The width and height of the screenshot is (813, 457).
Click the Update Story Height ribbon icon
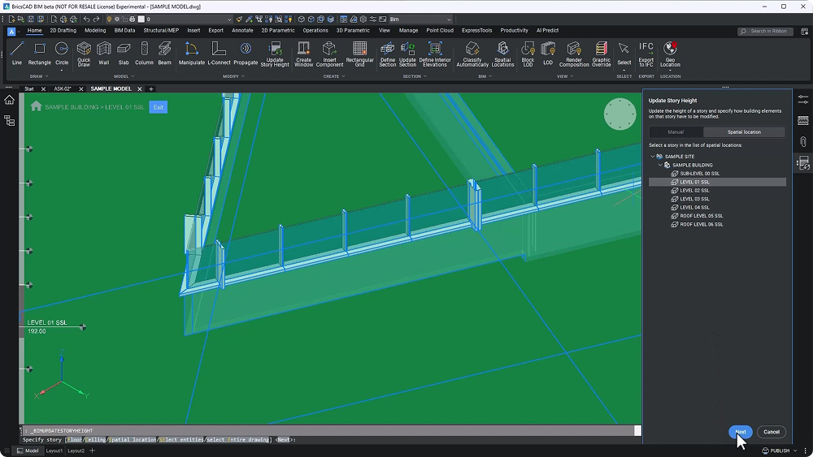(x=275, y=54)
